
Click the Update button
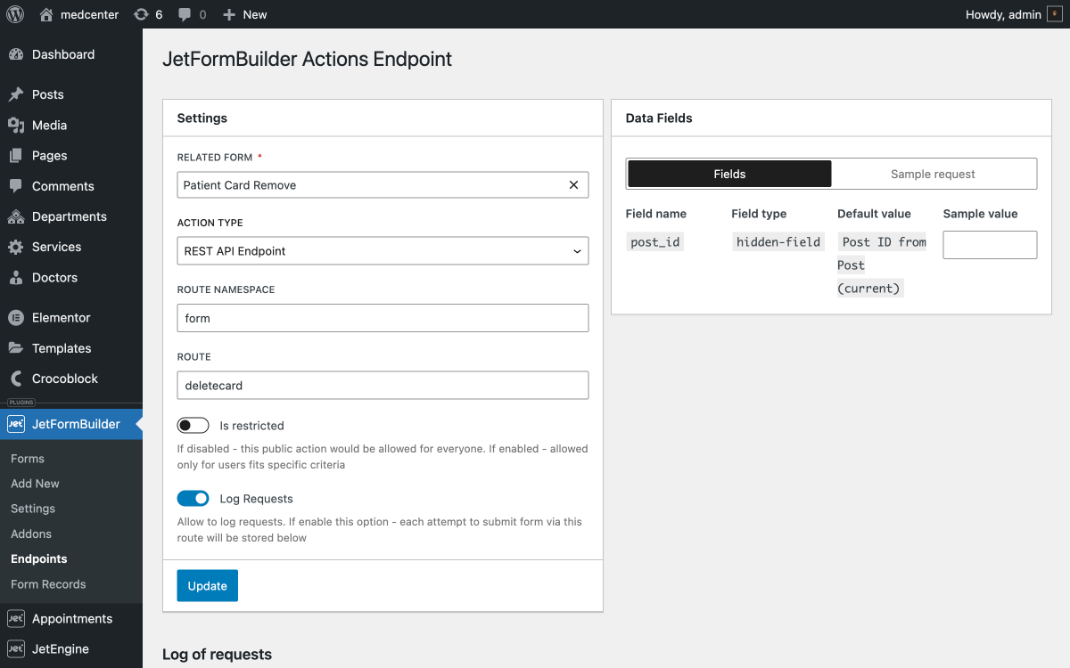point(207,586)
